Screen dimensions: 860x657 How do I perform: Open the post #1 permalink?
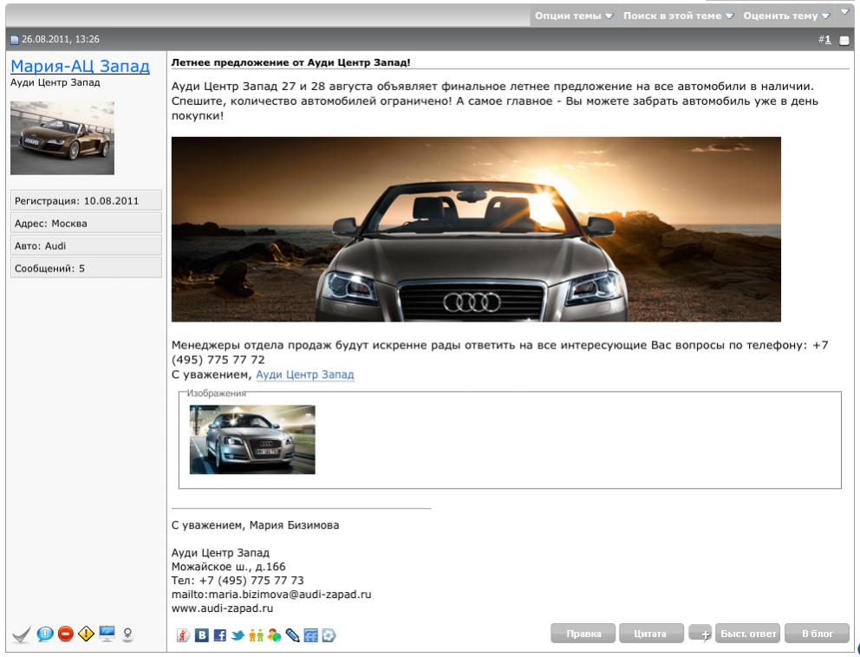point(828,40)
